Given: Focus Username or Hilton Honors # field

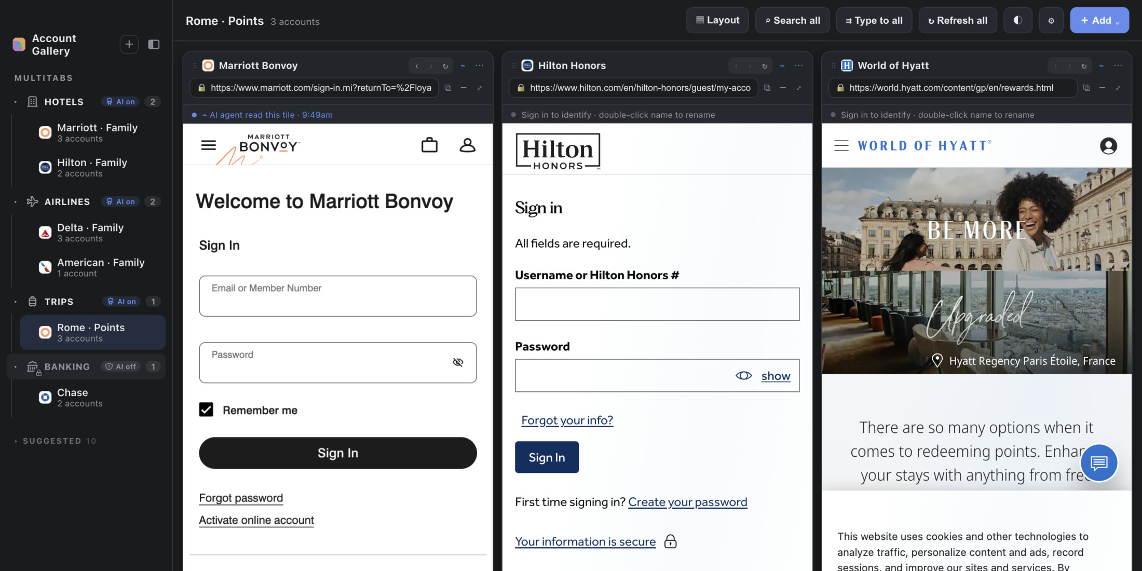Looking at the screenshot, I should point(657,304).
